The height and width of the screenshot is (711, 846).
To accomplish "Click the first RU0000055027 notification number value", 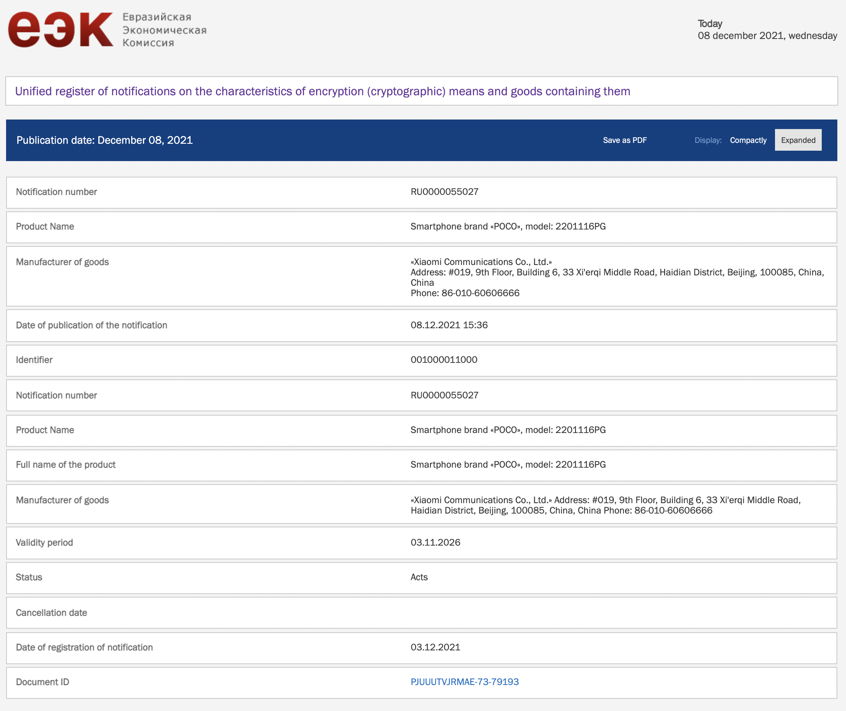I will pos(444,192).
